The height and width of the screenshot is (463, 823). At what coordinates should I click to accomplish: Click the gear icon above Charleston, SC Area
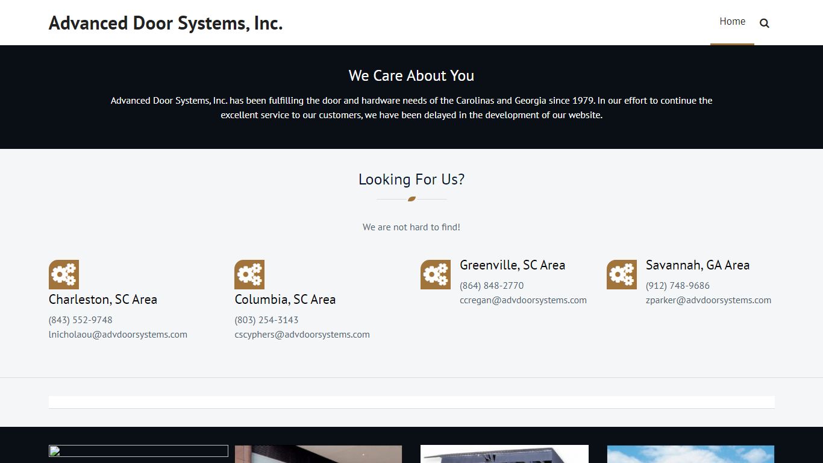tap(64, 274)
